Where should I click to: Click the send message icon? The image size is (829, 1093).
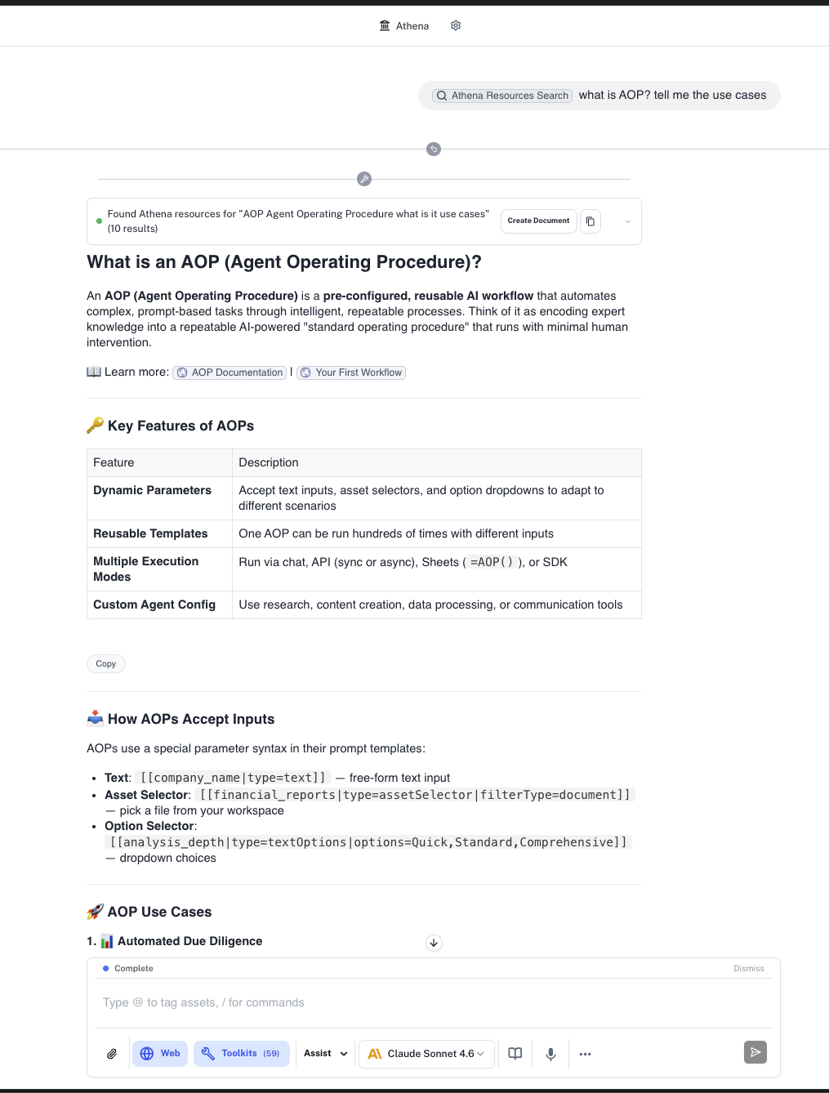754,1052
